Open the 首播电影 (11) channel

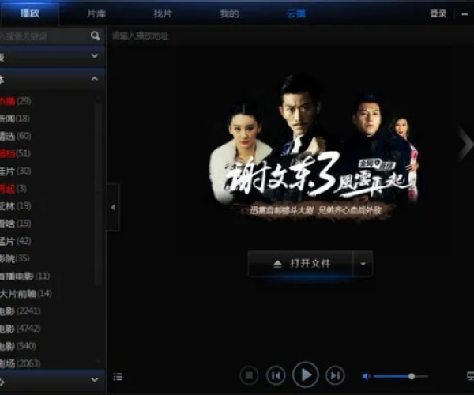24,276
